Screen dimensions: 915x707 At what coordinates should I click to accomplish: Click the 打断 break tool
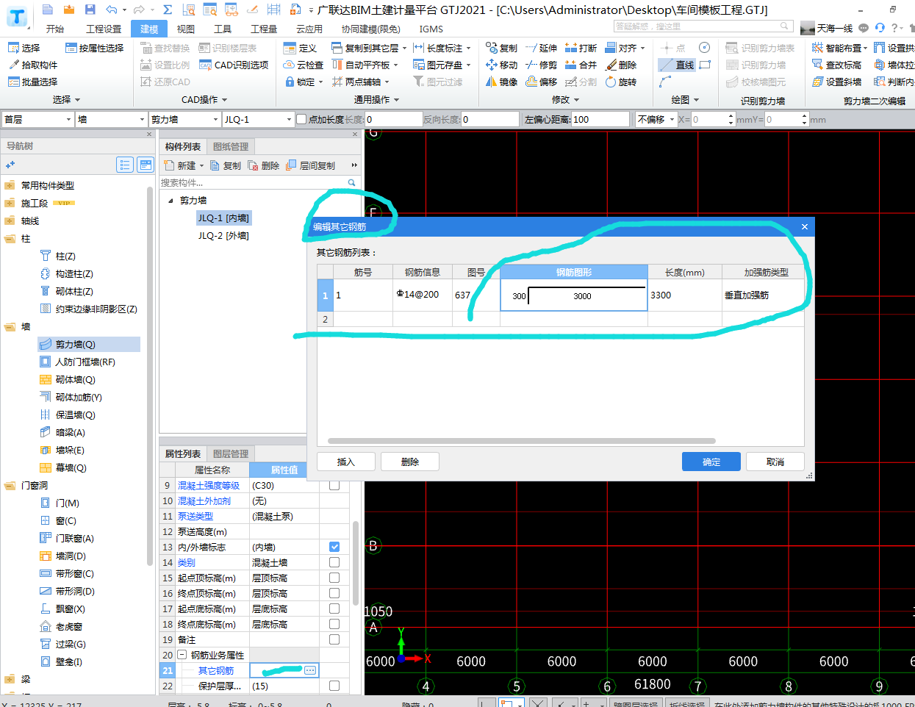(x=581, y=48)
